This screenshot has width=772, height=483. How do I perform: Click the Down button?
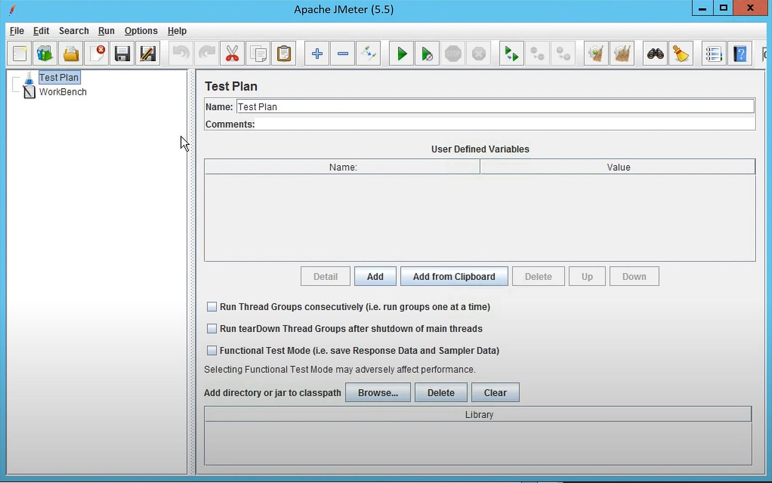pyautogui.click(x=634, y=276)
